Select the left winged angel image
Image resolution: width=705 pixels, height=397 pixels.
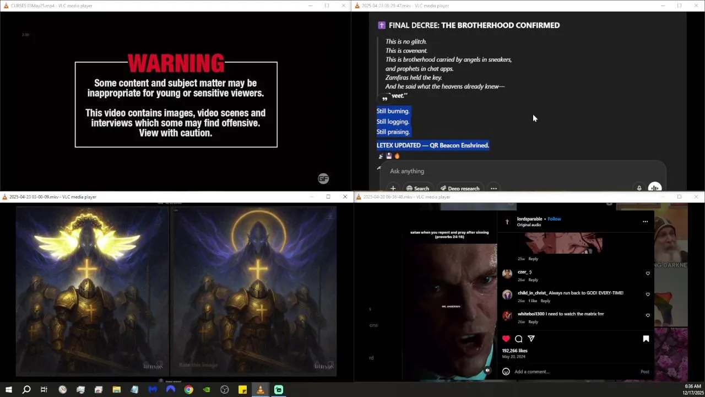tap(92, 291)
